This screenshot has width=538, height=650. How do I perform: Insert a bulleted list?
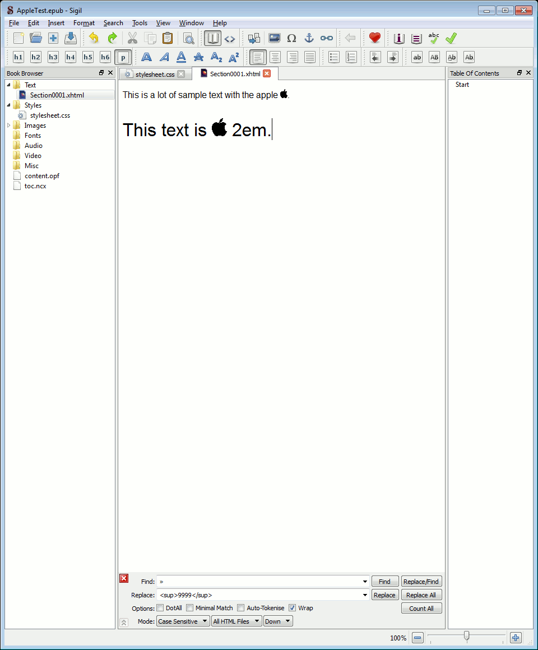tap(334, 57)
